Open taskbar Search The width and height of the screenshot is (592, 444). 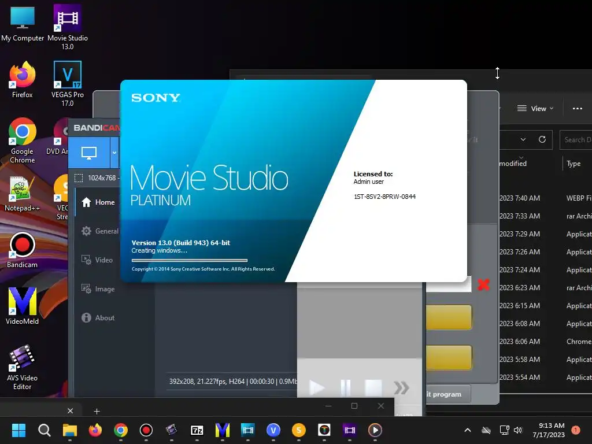(44, 430)
